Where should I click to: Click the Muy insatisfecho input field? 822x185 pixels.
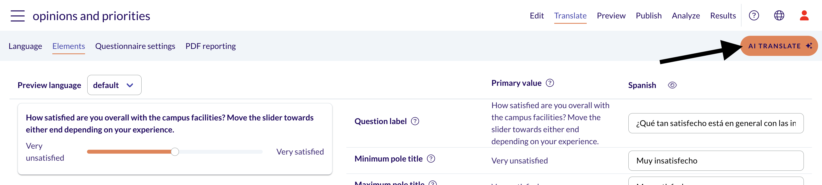pyautogui.click(x=716, y=160)
